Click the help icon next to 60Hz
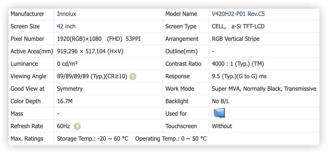Image resolution: width=328 pixels, height=154 pixels. coord(77,126)
